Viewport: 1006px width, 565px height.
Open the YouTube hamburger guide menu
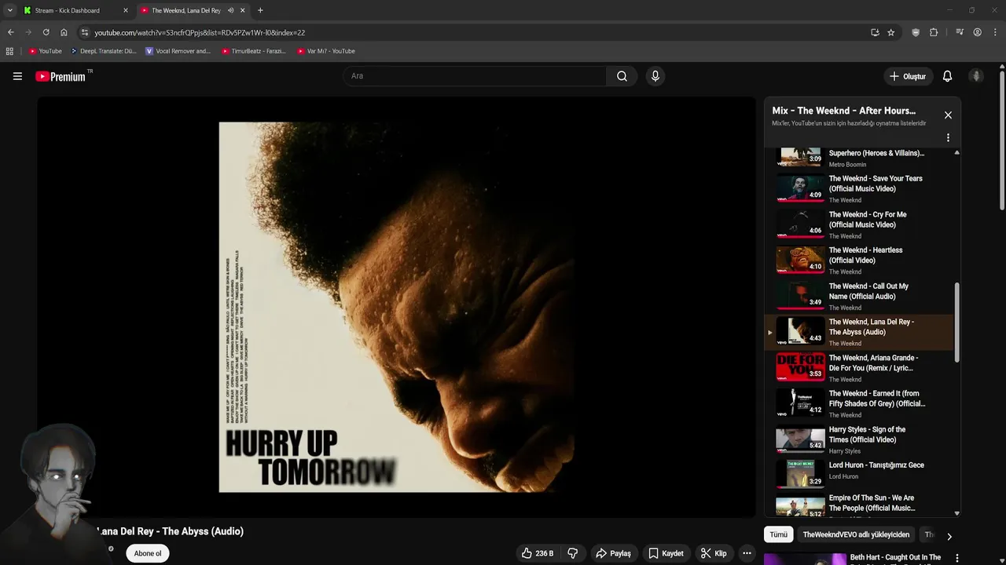17,76
